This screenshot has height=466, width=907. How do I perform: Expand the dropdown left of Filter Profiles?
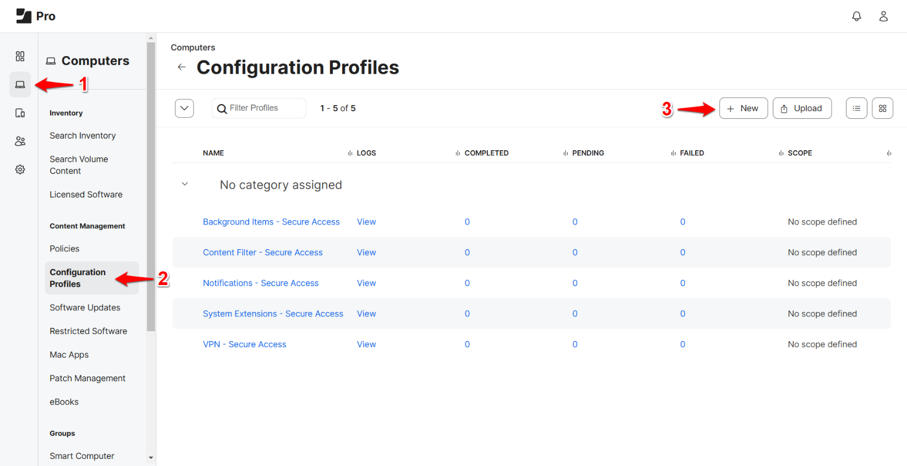[x=184, y=108]
